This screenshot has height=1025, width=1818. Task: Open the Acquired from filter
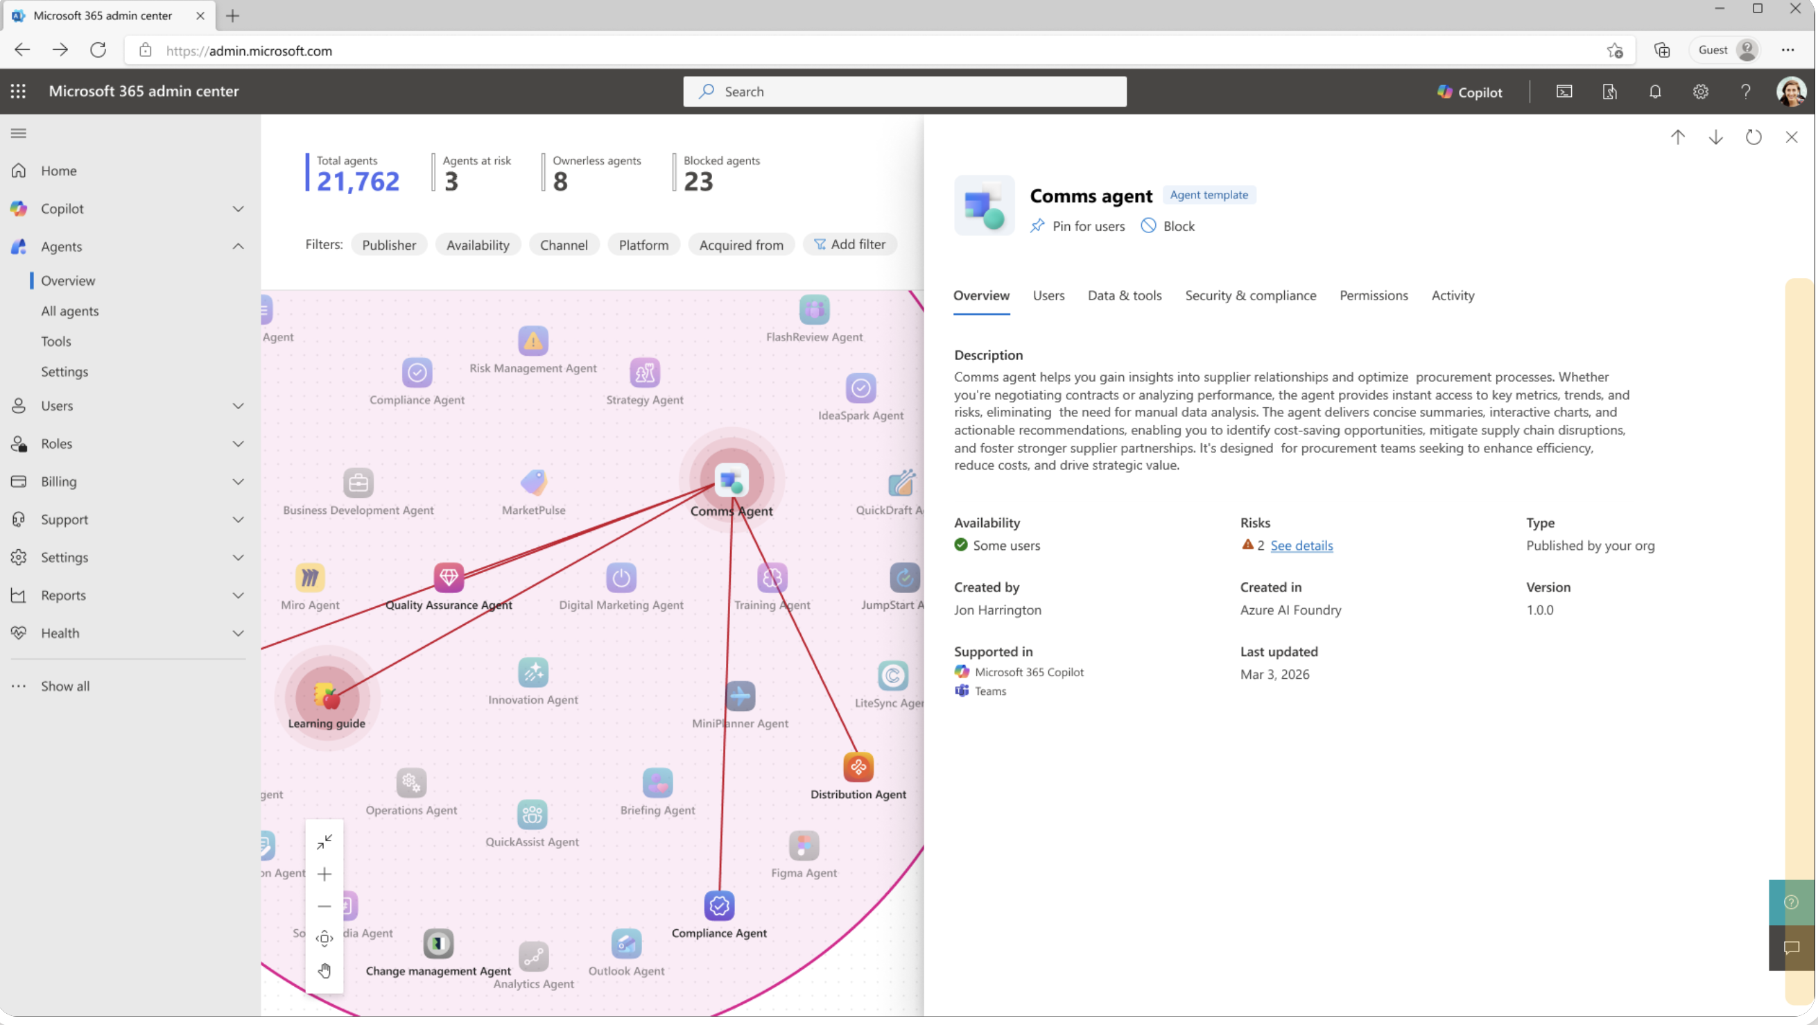741,245
